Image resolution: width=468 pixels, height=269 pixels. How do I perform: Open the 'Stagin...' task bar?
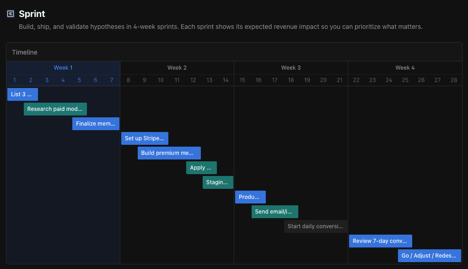point(218,182)
